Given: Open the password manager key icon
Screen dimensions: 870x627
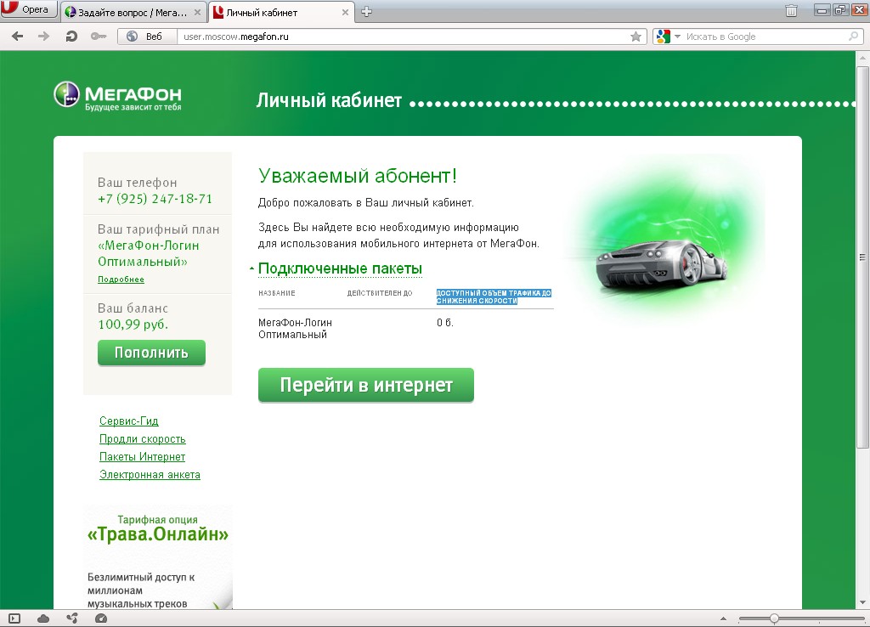Looking at the screenshot, I should (x=99, y=37).
